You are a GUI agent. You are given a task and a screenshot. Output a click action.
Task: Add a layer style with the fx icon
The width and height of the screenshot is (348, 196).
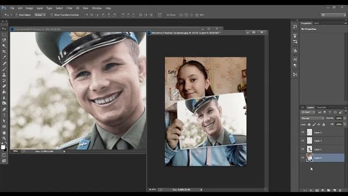pos(311,191)
